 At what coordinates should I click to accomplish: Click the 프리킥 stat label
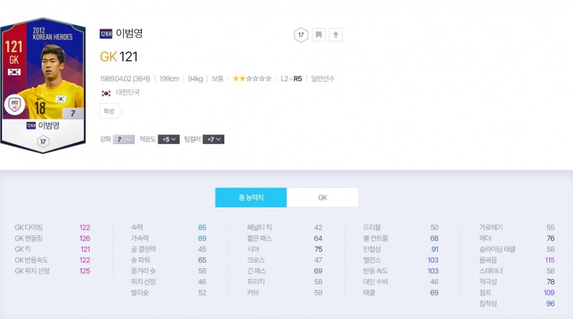[256, 282]
